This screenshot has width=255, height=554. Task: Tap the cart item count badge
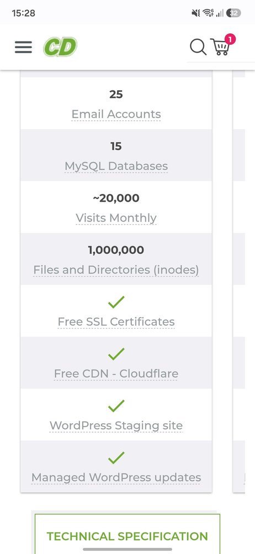pos(230,39)
